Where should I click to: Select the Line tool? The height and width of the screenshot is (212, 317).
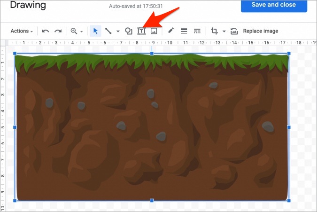click(108, 31)
